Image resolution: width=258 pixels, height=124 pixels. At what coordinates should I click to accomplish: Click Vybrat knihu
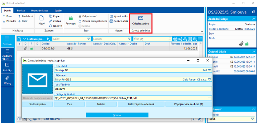tap(119, 16)
